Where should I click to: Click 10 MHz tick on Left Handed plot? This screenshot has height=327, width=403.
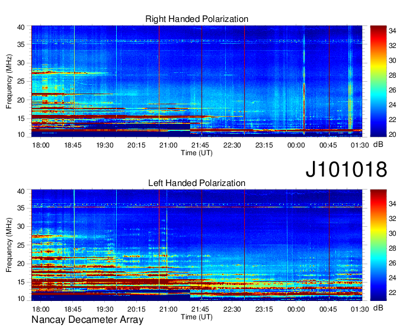pyautogui.click(x=21, y=299)
